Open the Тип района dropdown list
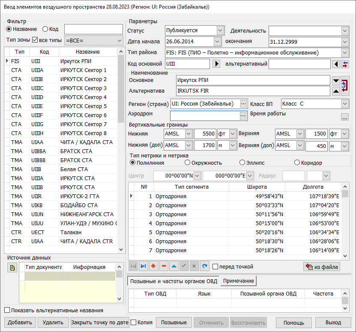This screenshot has width=356, height=332. [x=345, y=53]
